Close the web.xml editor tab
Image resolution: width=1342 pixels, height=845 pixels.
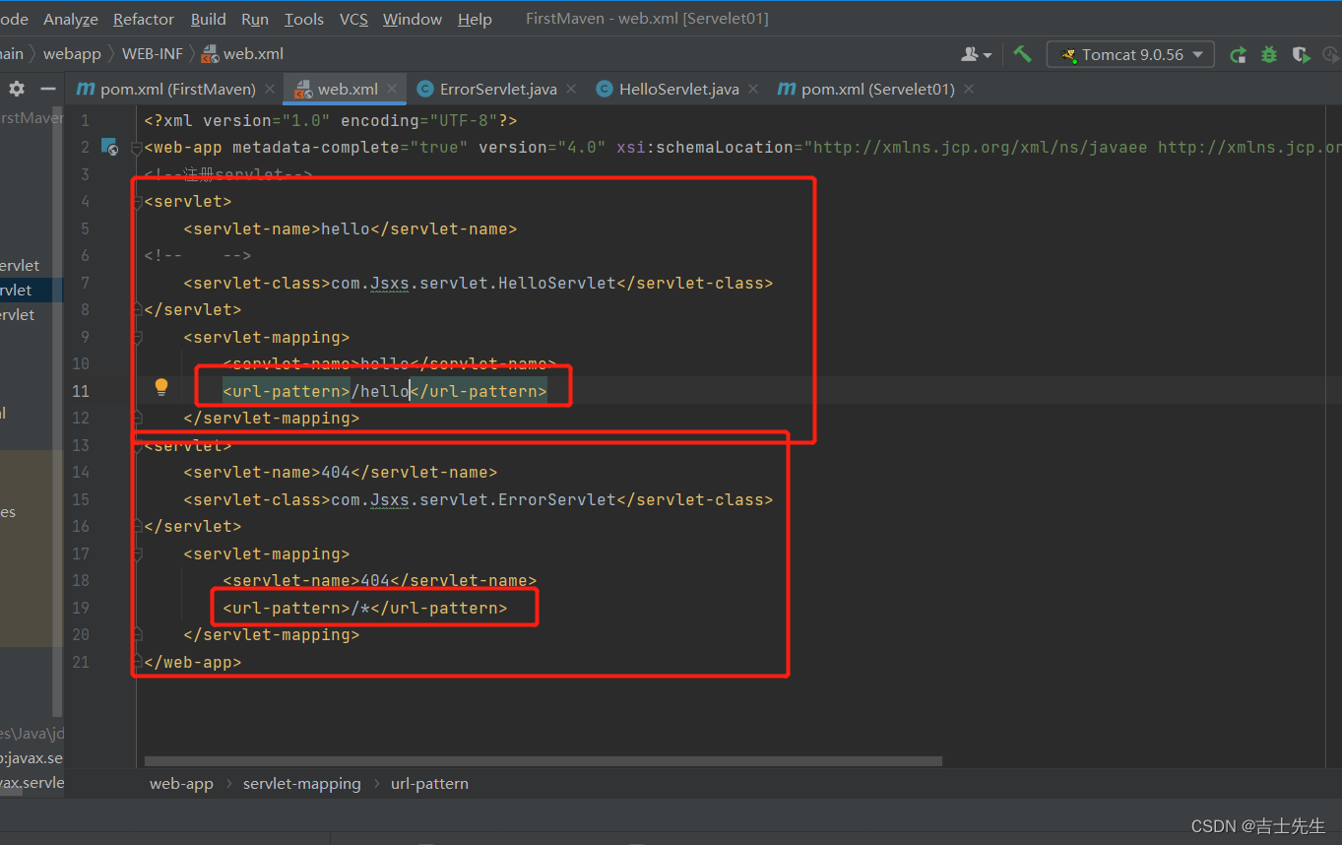pos(392,89)
